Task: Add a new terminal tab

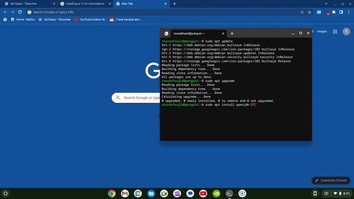Action: pyautogui.click(x=232, y=33)
